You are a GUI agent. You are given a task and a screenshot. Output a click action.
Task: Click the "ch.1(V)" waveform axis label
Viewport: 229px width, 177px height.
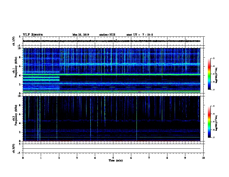(x=14, y=41)
